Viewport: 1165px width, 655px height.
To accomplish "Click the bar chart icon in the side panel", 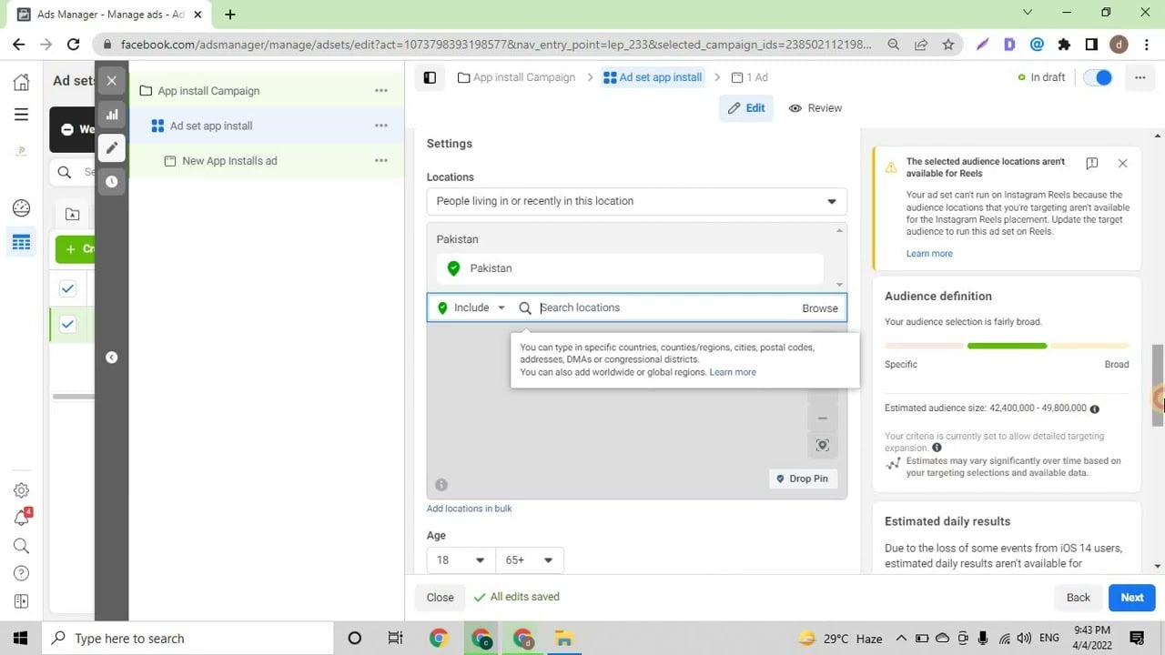I will tap(112, 115).
